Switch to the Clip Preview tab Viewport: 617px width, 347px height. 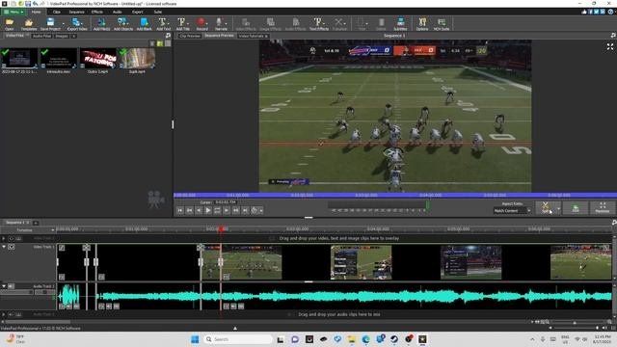pyautogui.click(x=190, y=36)
